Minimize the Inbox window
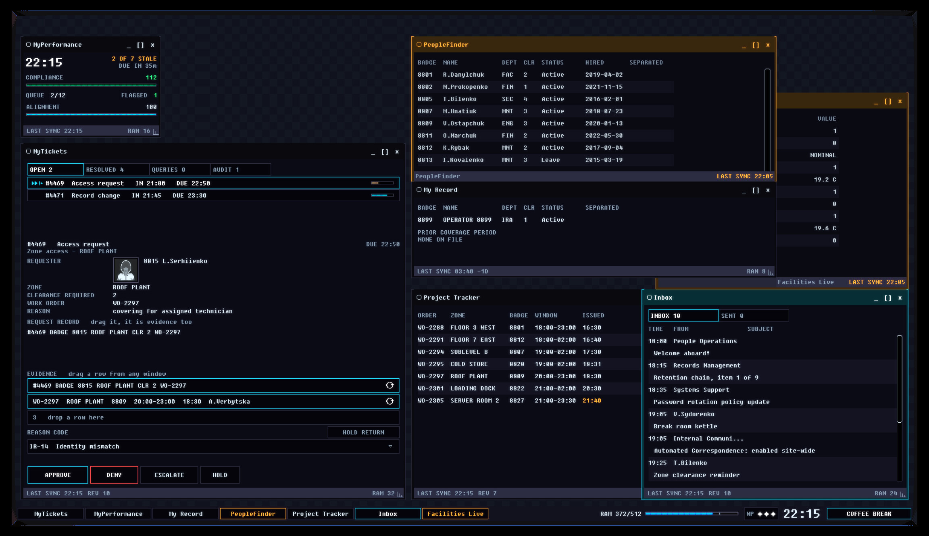Viewport: 929px width, 536px height. tap(876, 298)
